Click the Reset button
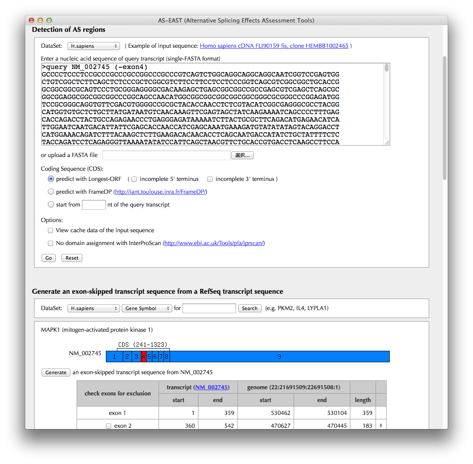Viewport: 473px width, 464px height. 72,258
